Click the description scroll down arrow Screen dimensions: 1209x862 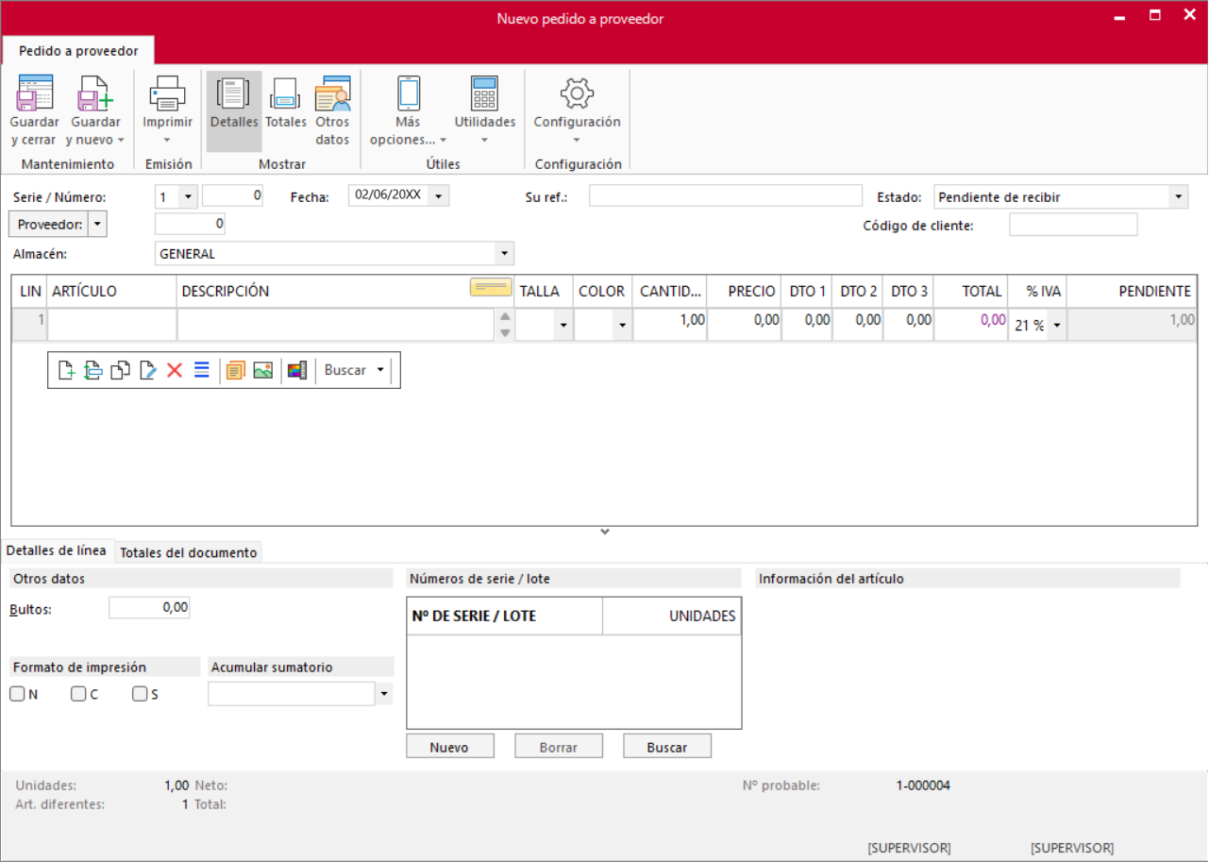click(505, 332)
